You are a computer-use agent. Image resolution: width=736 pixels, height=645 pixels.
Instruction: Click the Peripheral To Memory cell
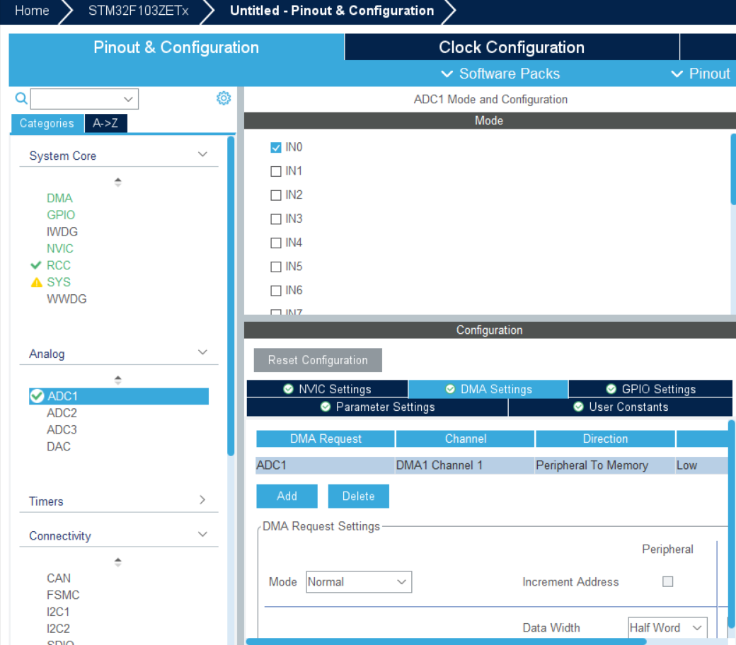click(604, 465)
